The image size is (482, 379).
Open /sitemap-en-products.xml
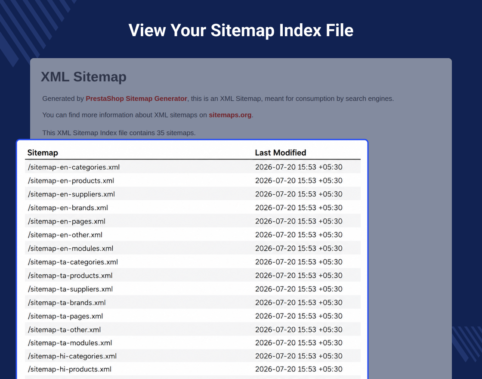point(71,180)
